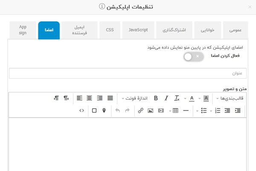The height and width of the screenshot is (171, 256).
Task: Insert a hyperlink via the link icon
Action: pos(141,111)
